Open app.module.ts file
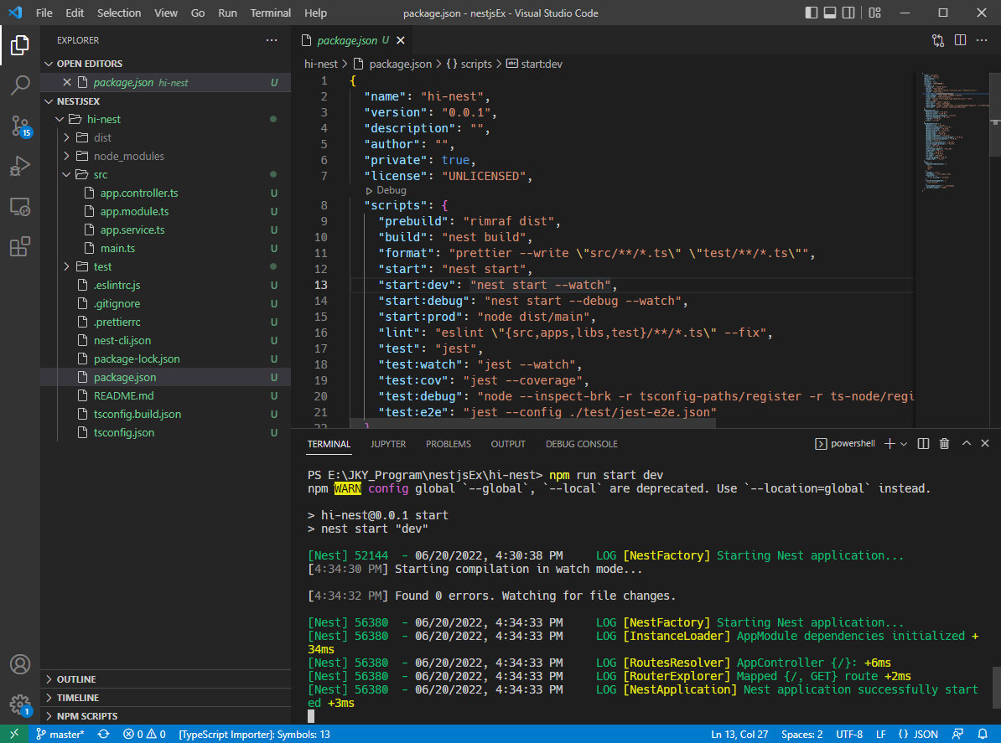This screenshot has width=1001, height=743. tap(165, 212)
